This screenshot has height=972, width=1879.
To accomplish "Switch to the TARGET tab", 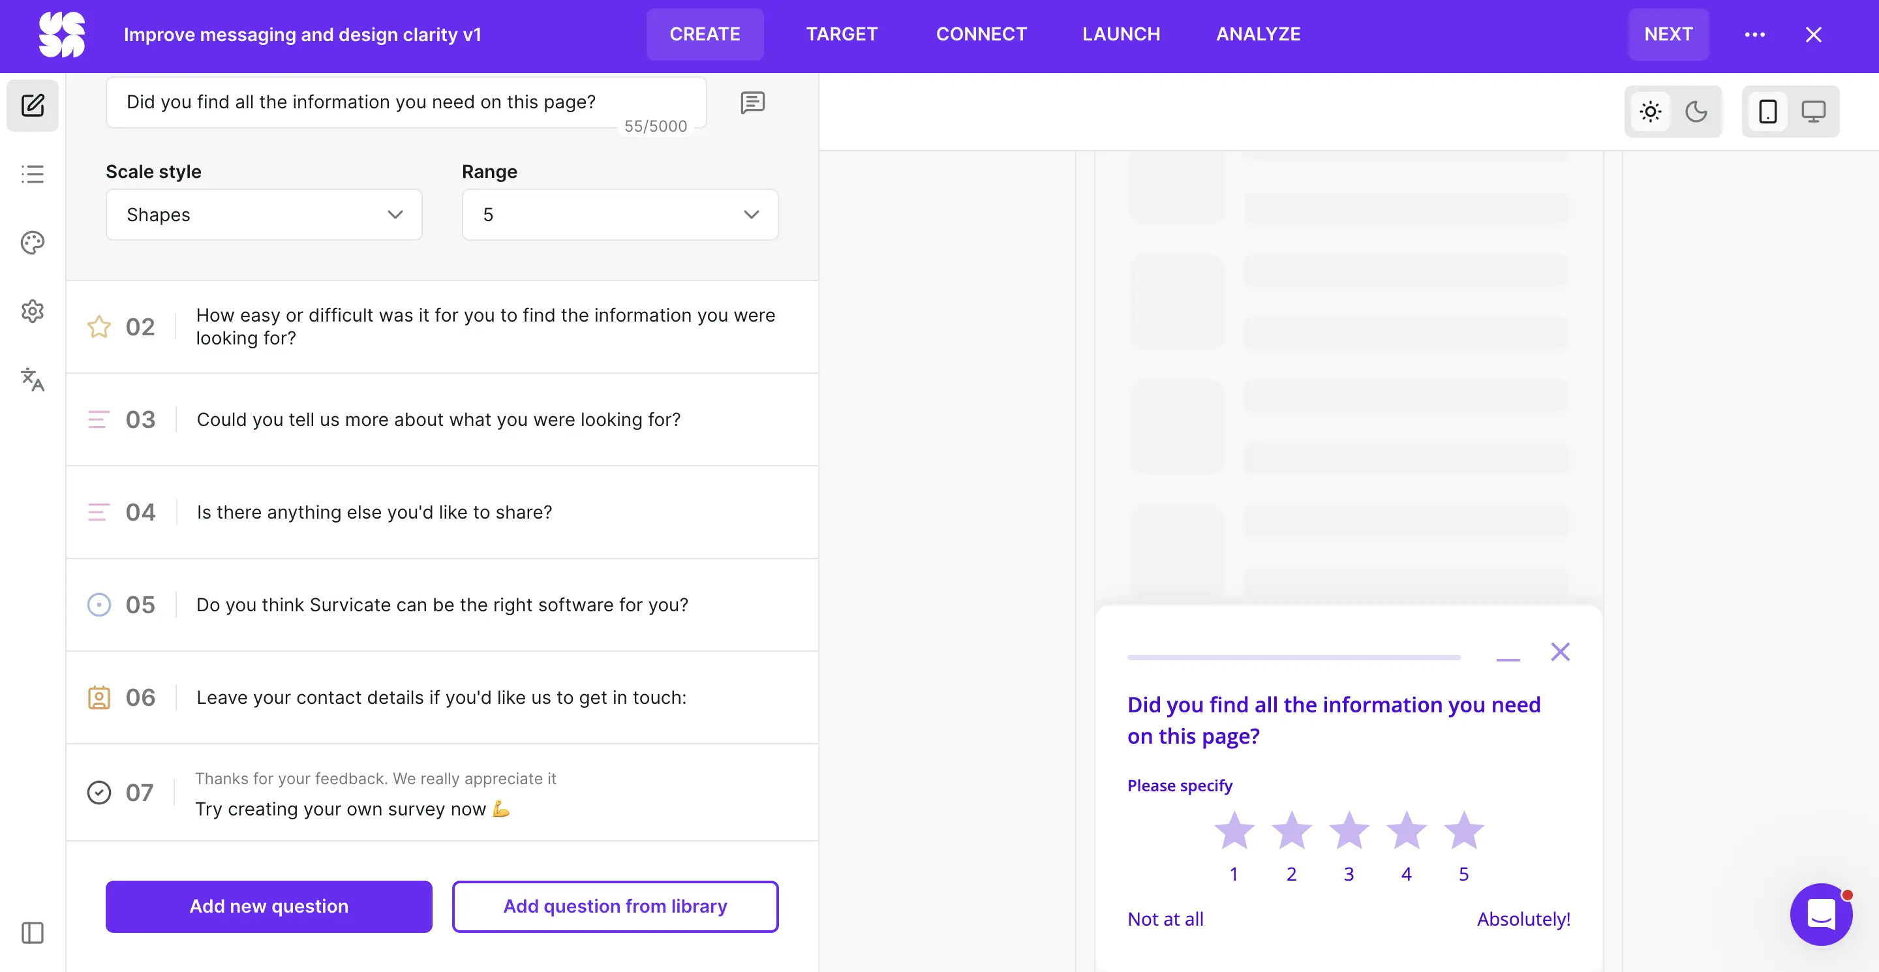I will click(841, 33).
